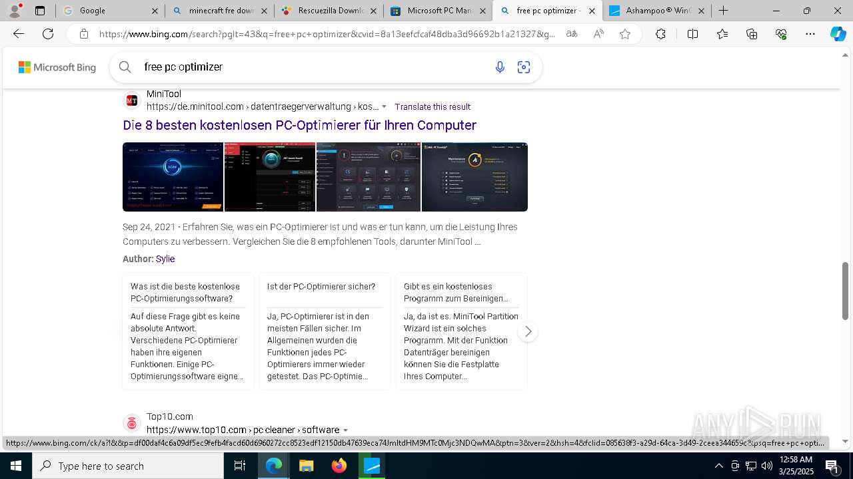This screenshot has width=853, height=479.
Task: Close the Rescuezilla Download tab
Action: pyautogui.click(x=373, y=11)
